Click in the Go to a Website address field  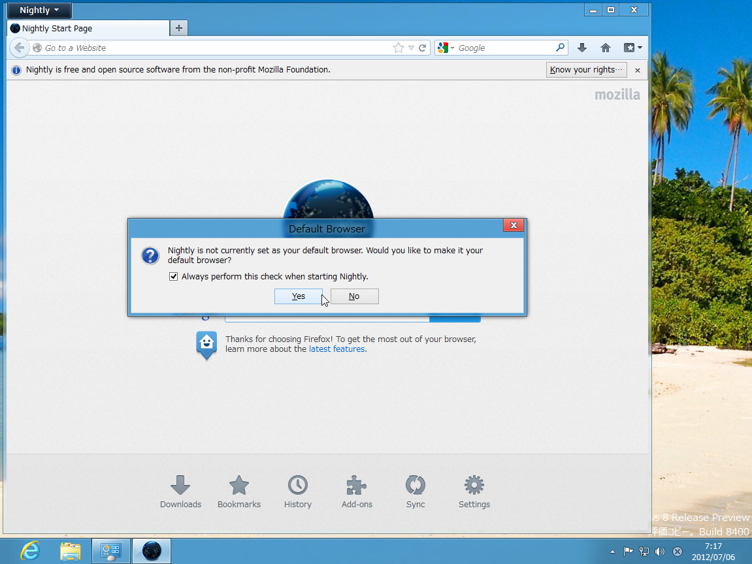216,48
